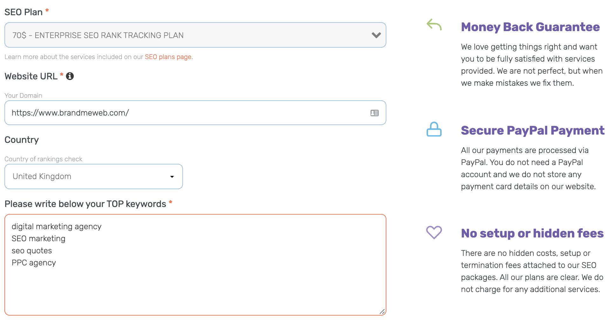Click the 'Please write below your TOP keywords' label

85,204
